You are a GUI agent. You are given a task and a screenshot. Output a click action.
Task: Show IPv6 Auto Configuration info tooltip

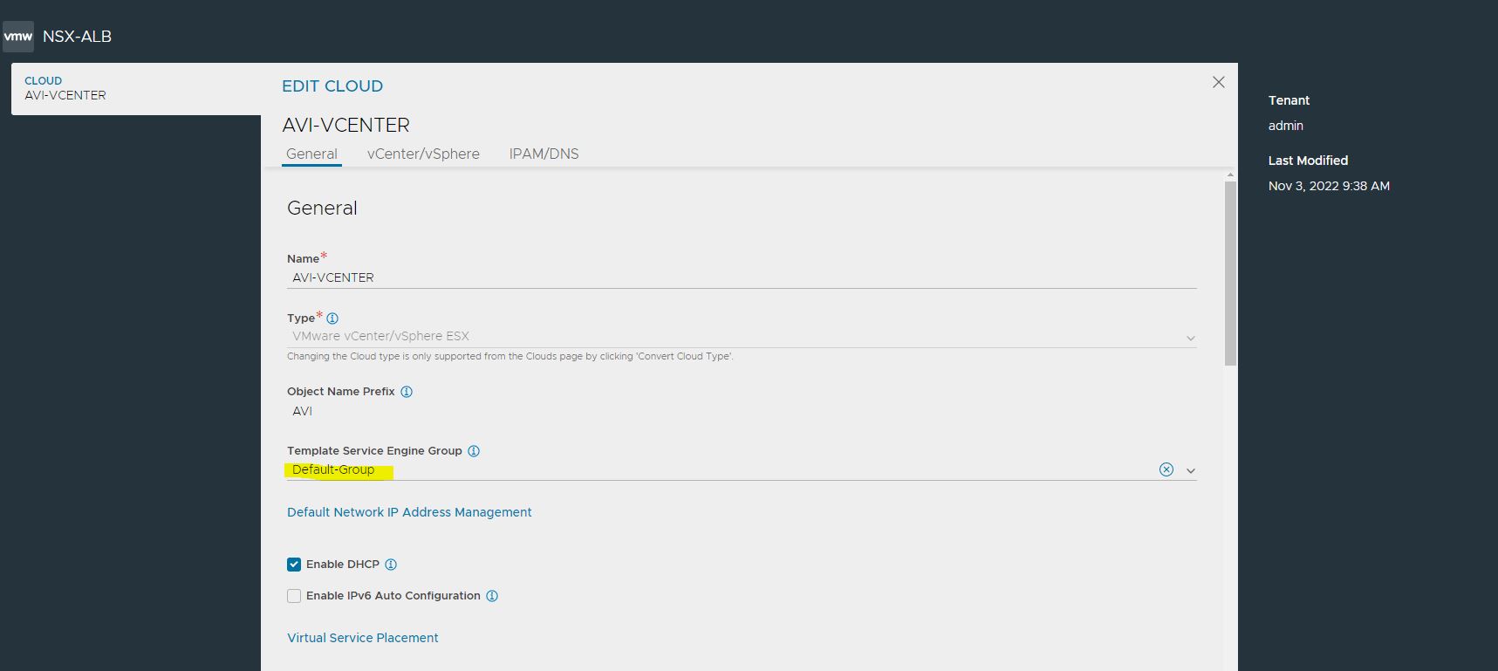point(492,596)
